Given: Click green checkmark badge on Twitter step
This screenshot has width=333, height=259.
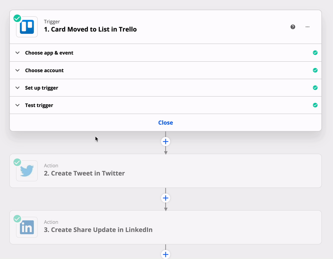Looking at the screenshot, I should 17,162.
